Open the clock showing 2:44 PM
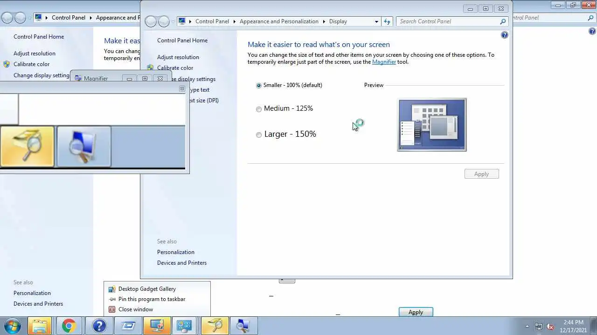The image size is (597, 335). 573,326
